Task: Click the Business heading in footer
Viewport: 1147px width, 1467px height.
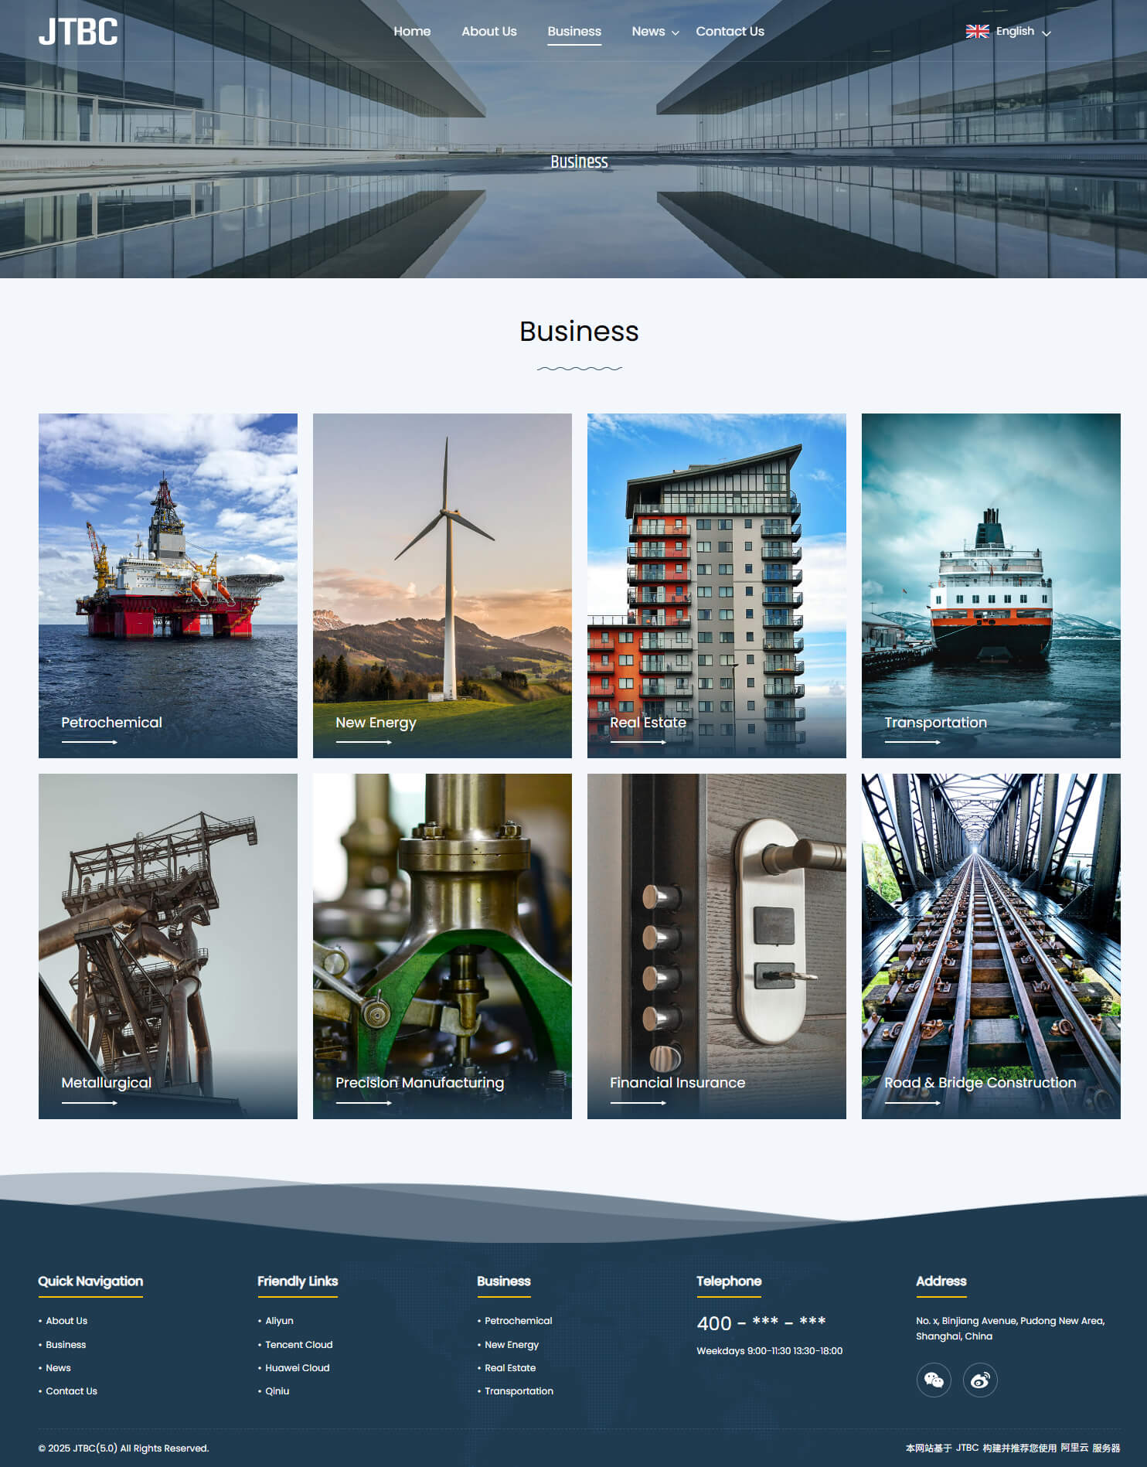Action: (503, 1281)
